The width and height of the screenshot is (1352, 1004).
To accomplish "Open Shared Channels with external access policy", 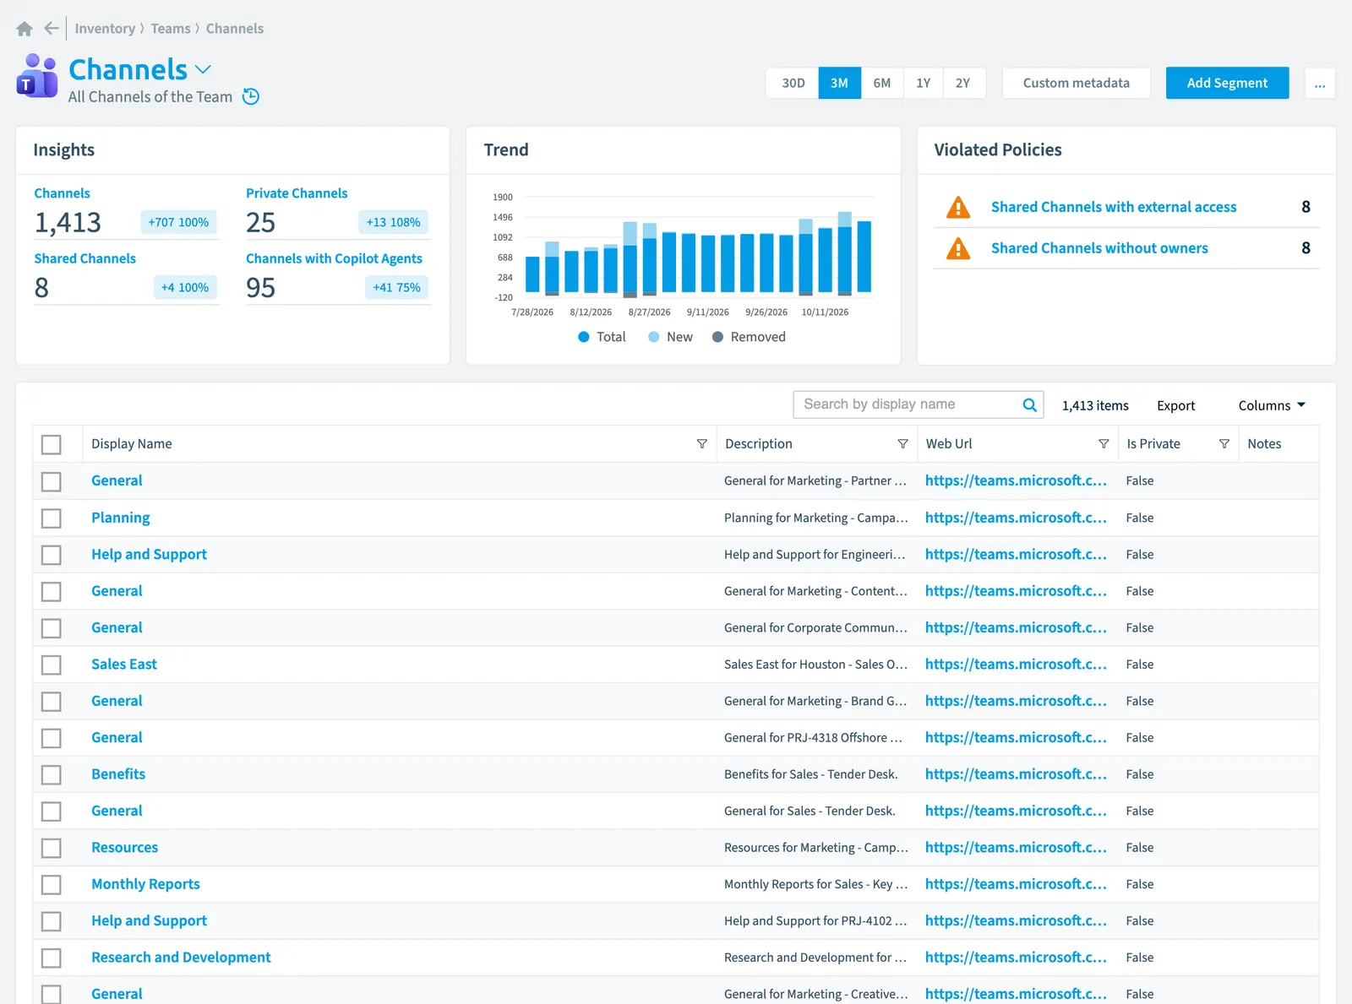I will coord(1113,207).
